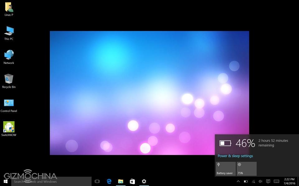Open Task View from the taskbar
This screenshot has width=299, height=186.
point(97,181)
